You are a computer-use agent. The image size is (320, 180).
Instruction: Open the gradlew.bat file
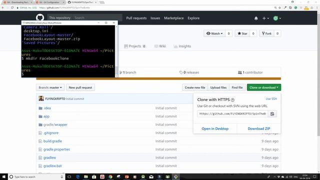(52, 166)
